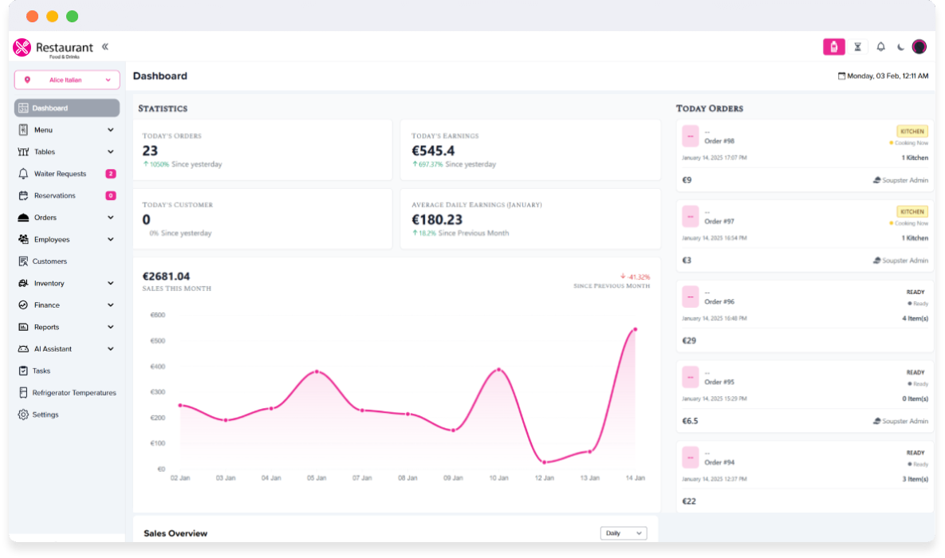The width and height of the screenshot is (945, 558).
Task: Click the KITCHEN badge on Order #98
Action: tap(912, 132)
